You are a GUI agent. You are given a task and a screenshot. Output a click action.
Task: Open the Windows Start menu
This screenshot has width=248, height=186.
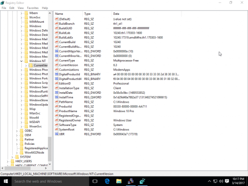click(5, 181)
